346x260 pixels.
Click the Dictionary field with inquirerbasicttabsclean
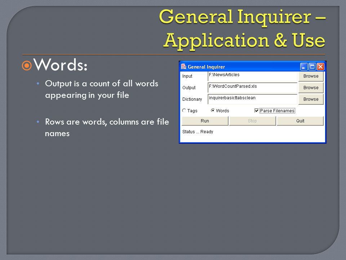pyautogui.click(x=253, y=99)
